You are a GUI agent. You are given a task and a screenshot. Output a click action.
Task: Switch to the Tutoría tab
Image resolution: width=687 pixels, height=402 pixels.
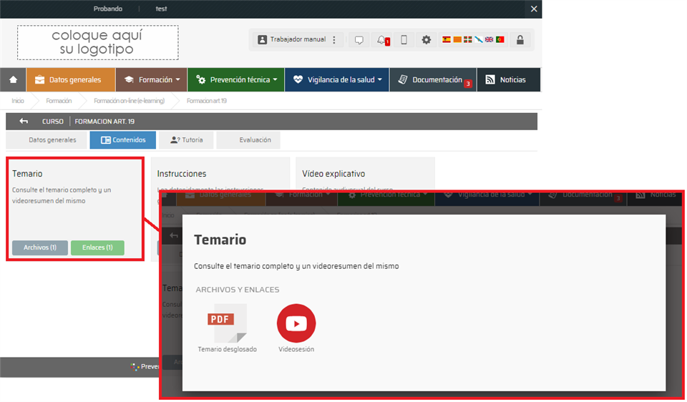click(186, 140)
